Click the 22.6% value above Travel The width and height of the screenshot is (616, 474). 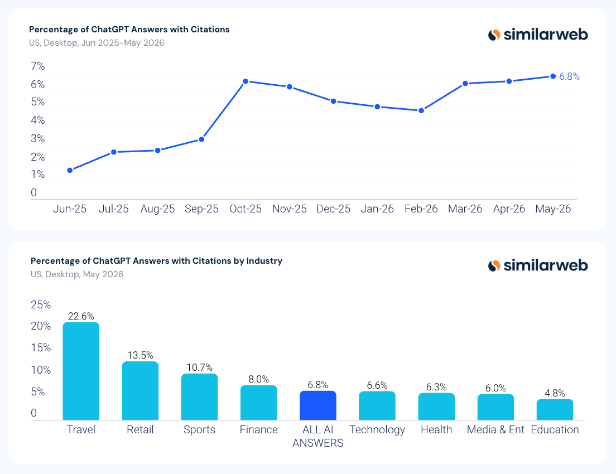tap(81, 316)
